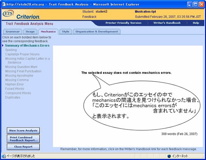Screen dimensions: 206x160
Task: Click the arrow beside Summary of Mechanics Errors
Action: coord(3,45)
